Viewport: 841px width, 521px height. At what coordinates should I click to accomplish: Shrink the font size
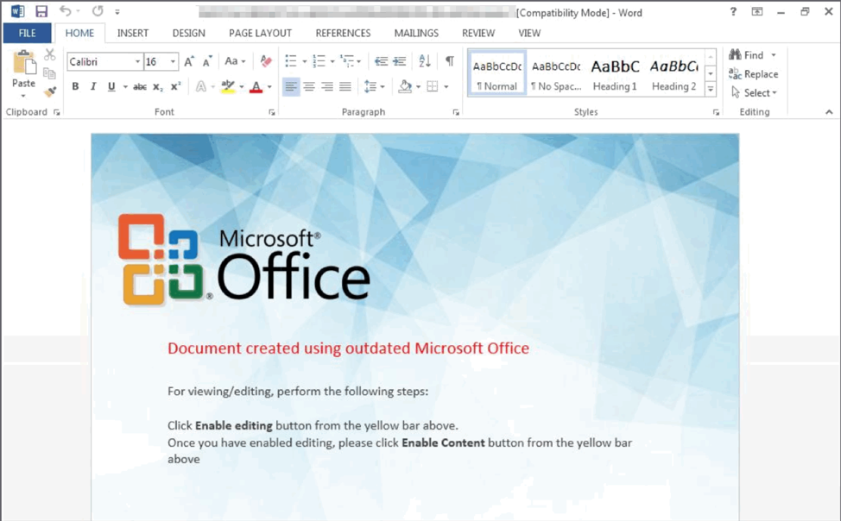[207, 61]
